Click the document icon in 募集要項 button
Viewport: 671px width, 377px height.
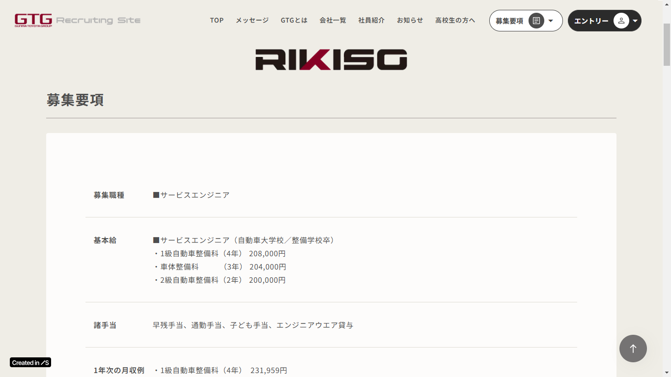click(536, 21)
